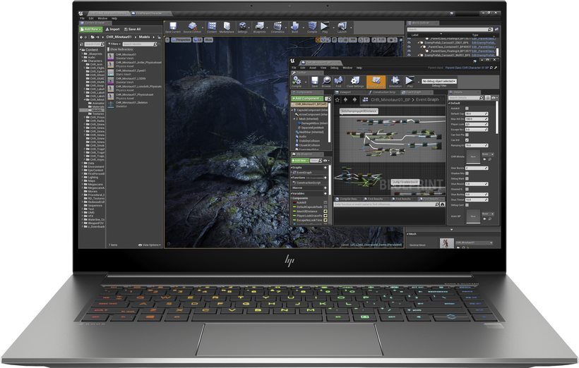Viewport: 579px width, 368px height.
Task: Open Settings in main editor toolbar
Action: click(x=243, y=27)
